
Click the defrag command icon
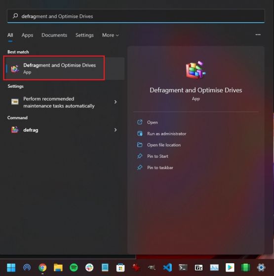[x=15, y=130]
